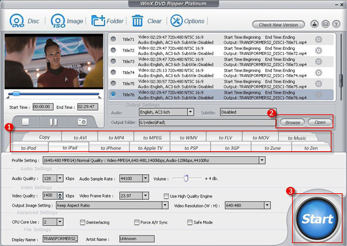Switch to the Copy tab
This screenshot has height=246, width=347.
pos(45,137)
